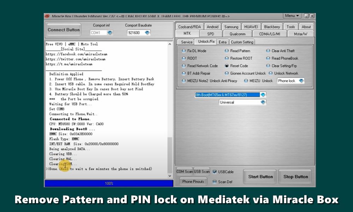Screen dimensions: 353x212
Task: Click the 'Definition Applied' log line
Action: [x=66, y=74]
